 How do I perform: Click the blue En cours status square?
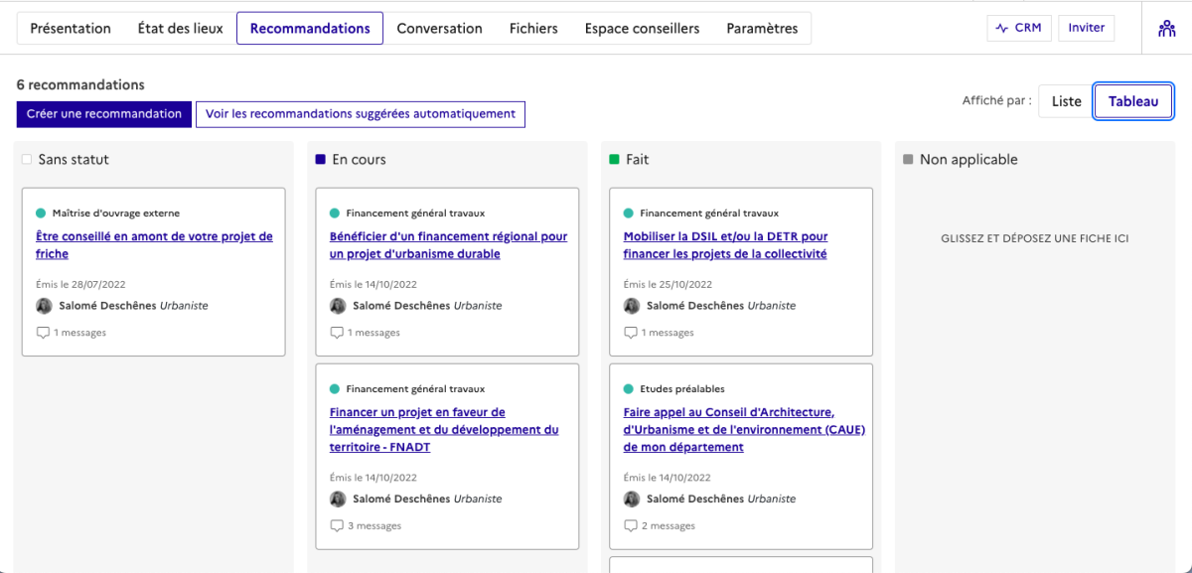320,160
